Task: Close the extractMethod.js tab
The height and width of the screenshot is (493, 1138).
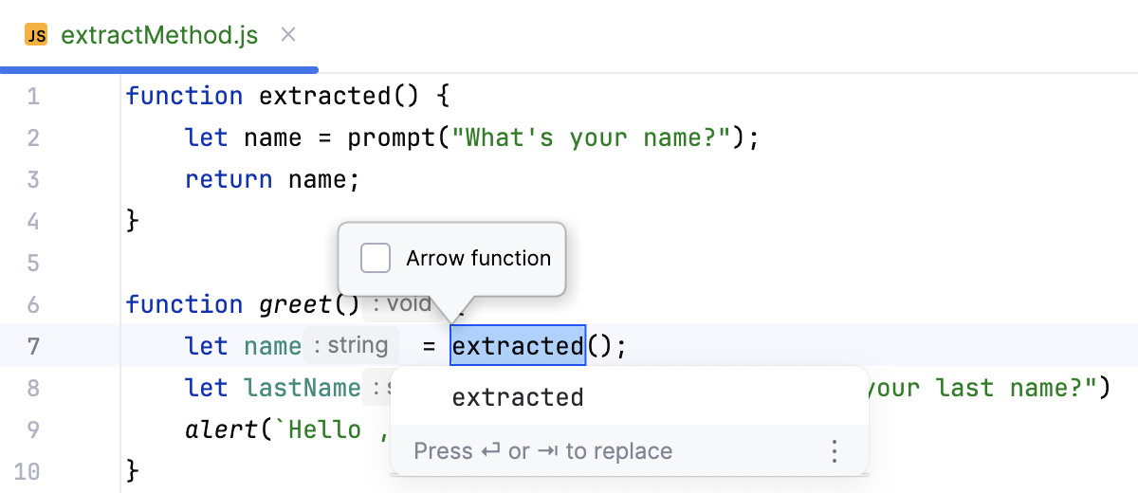Action: tap(289, 35)
